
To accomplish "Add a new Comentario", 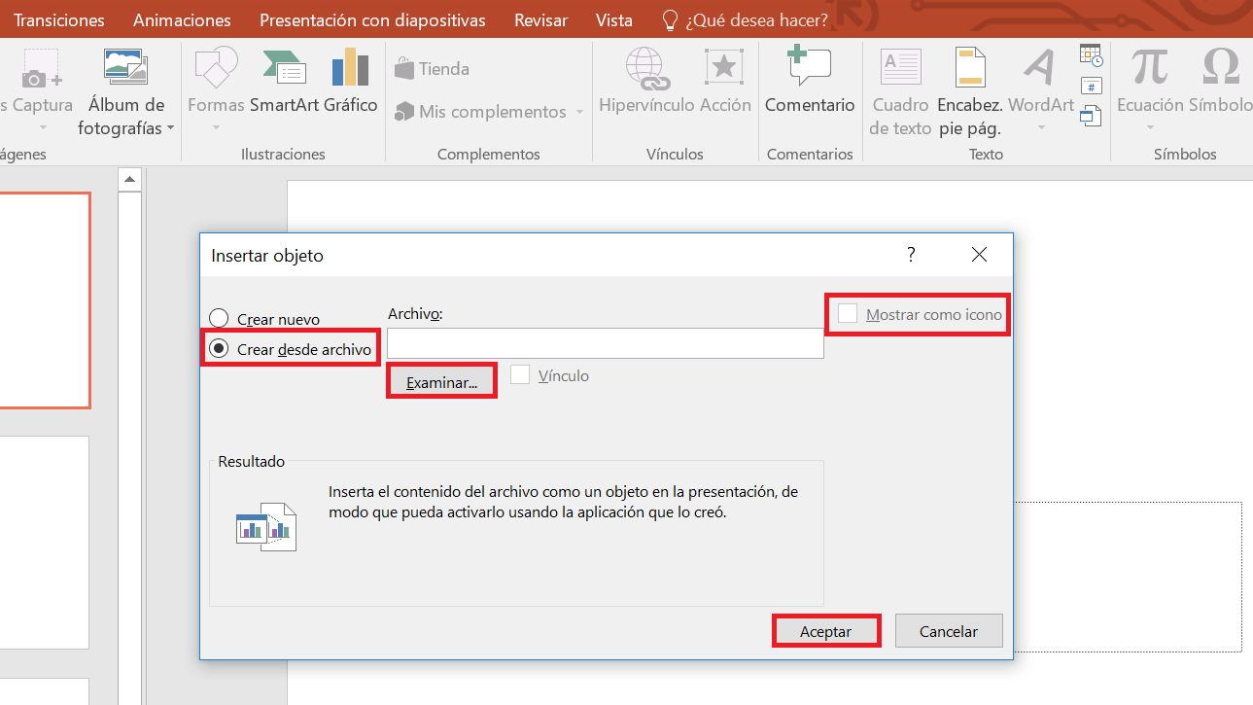I will 809,83.
